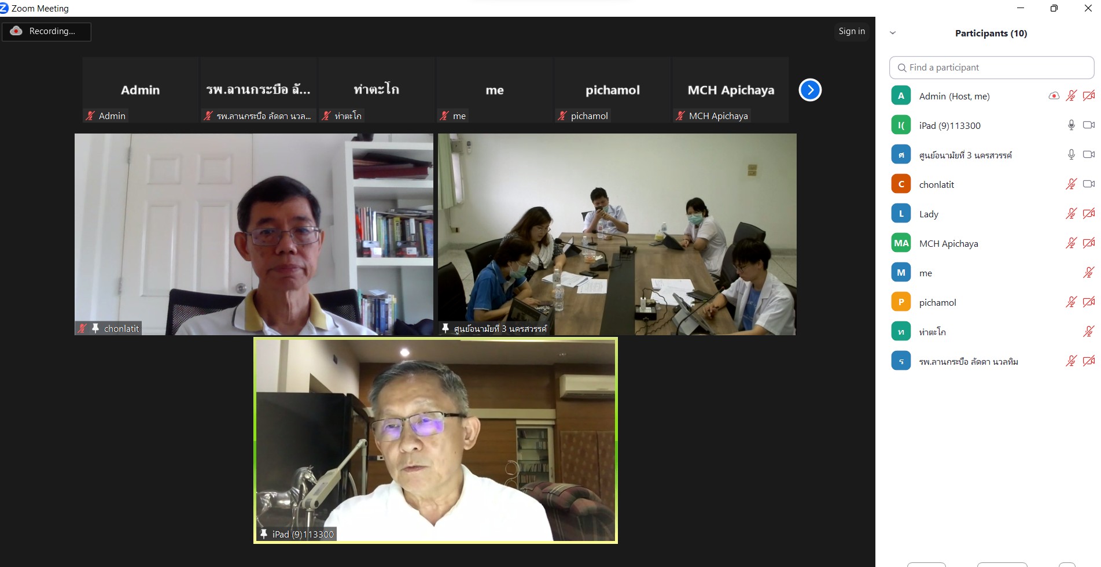Click the chonlatit video feed
Screen dimensions: 1101x567
[254, 235]
